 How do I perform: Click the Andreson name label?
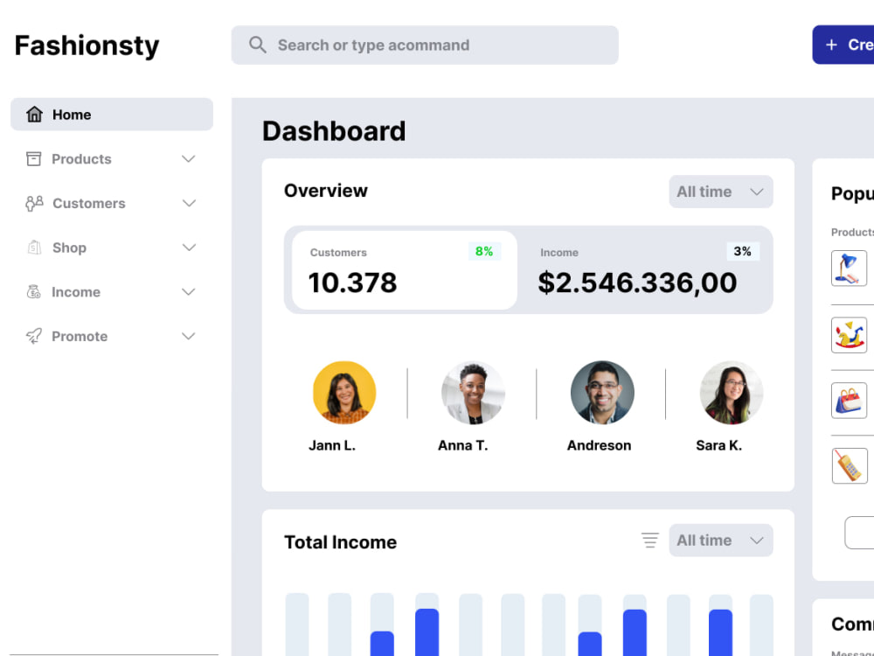tap(600, 445)
